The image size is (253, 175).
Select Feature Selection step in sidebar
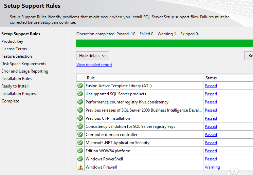(17, 56)
